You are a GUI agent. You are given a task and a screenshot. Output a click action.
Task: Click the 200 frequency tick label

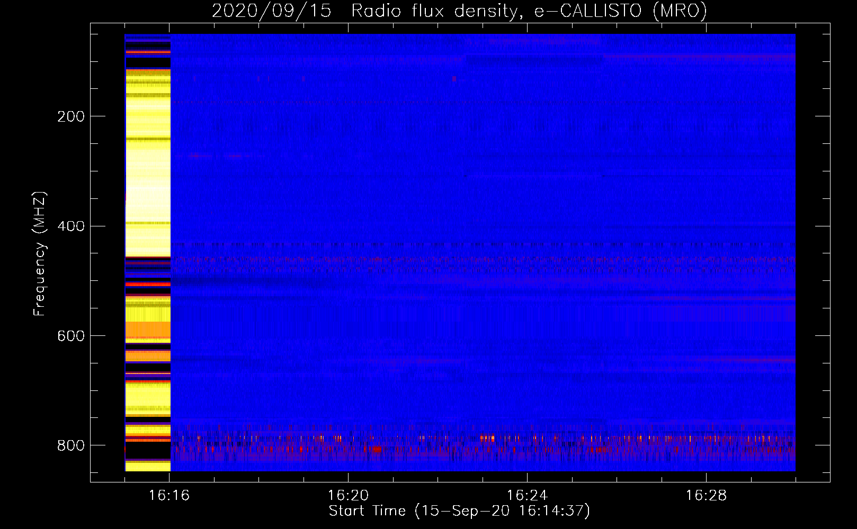tap(71, 116)
